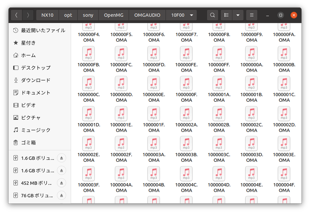The height and width of the screenshot is (213, 310).
Task: Open ゴミ箱 trash in sidebar
Action: 39,142
